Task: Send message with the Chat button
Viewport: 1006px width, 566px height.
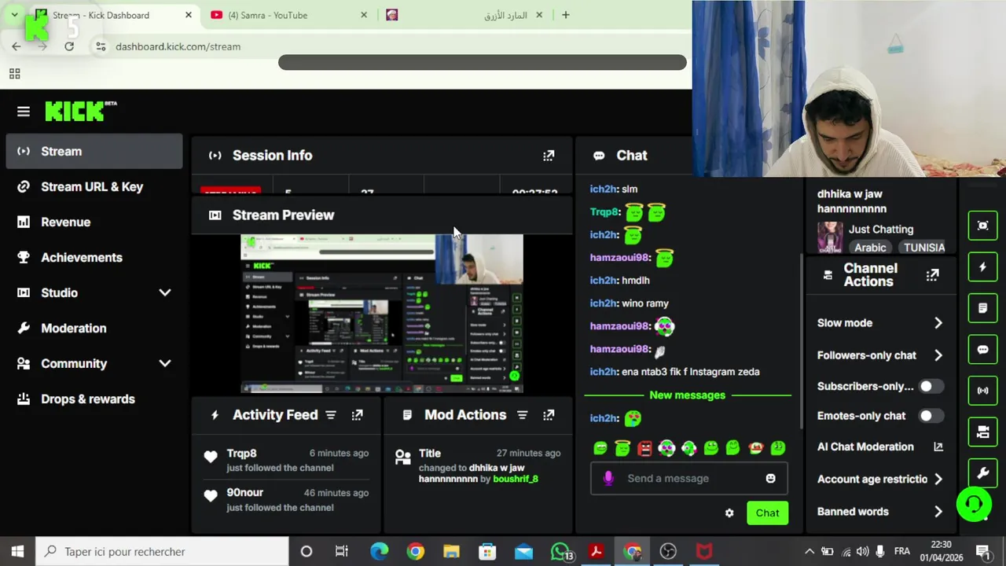Action: pyautogui.click(x=767, y=513)
